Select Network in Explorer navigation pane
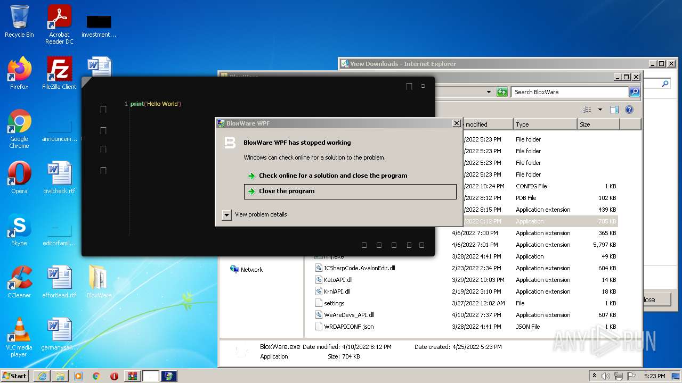 251,270
